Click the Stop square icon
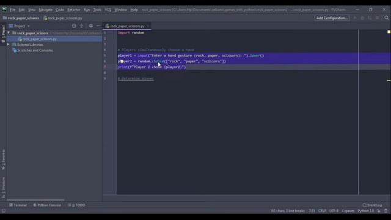Image resolution: width=391 pixels, height=220 pixels. pos(378,18)
